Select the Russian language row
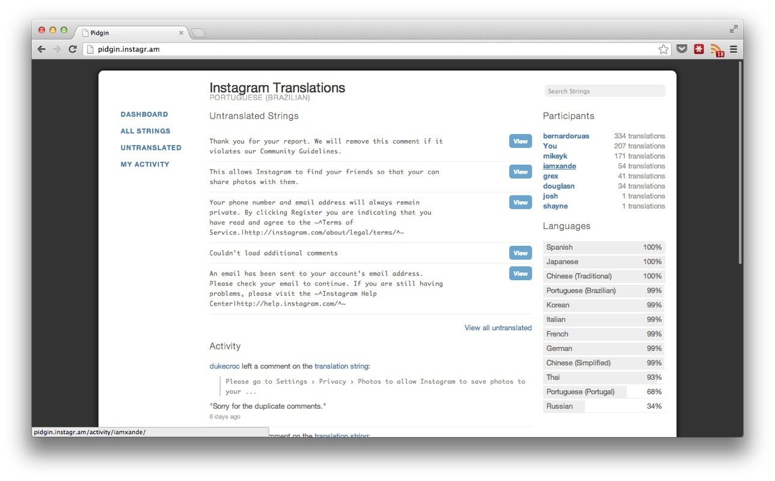The height and width of the screenshot is (481, 775). 604,406
